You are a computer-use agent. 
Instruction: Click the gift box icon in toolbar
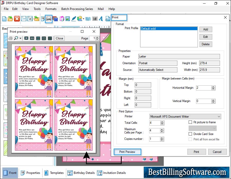[x=62, y=19]
